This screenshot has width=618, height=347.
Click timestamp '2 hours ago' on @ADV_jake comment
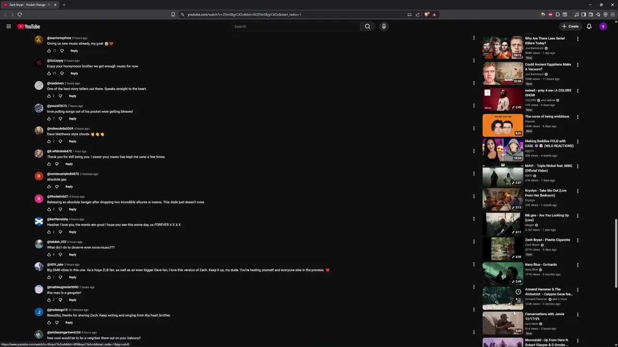tap(72, 265)
